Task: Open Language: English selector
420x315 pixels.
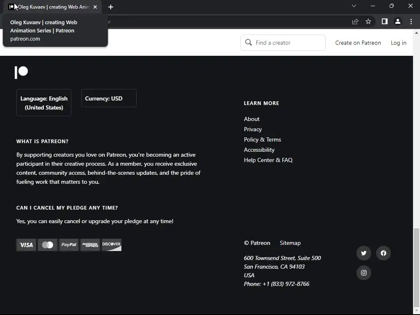Action: pyautogui.click(x=44, y=103)
